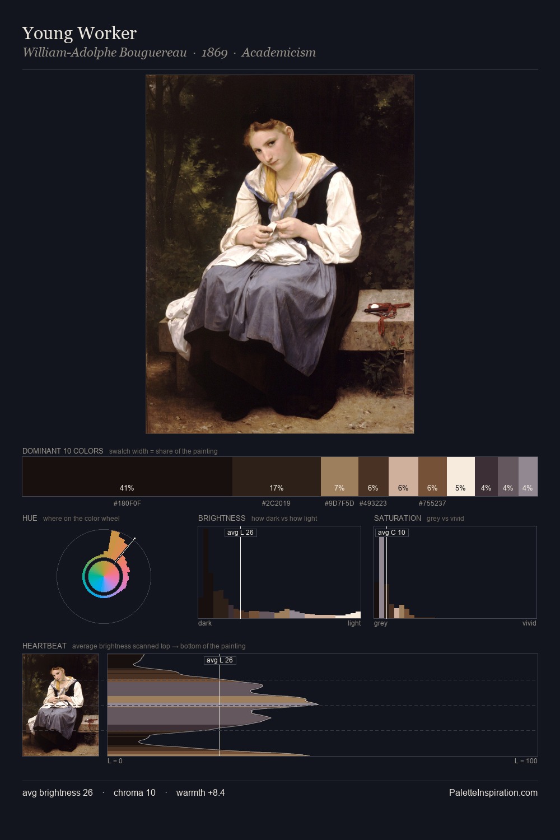The width and height of the screenshot is (560, 840).
Task: Select the 17% dark brown swatch
Action: click(277, 477)
